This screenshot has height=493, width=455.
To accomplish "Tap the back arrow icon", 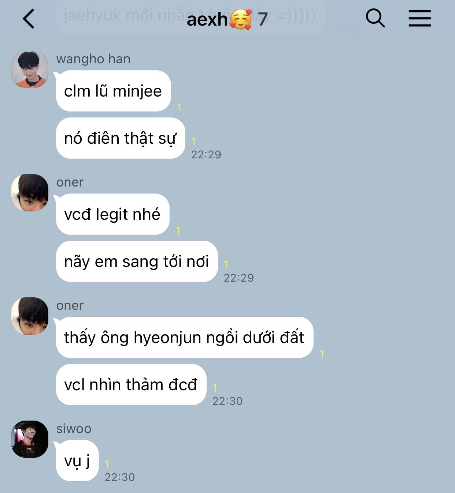I will pyautogui.click(x=29, y=19).
